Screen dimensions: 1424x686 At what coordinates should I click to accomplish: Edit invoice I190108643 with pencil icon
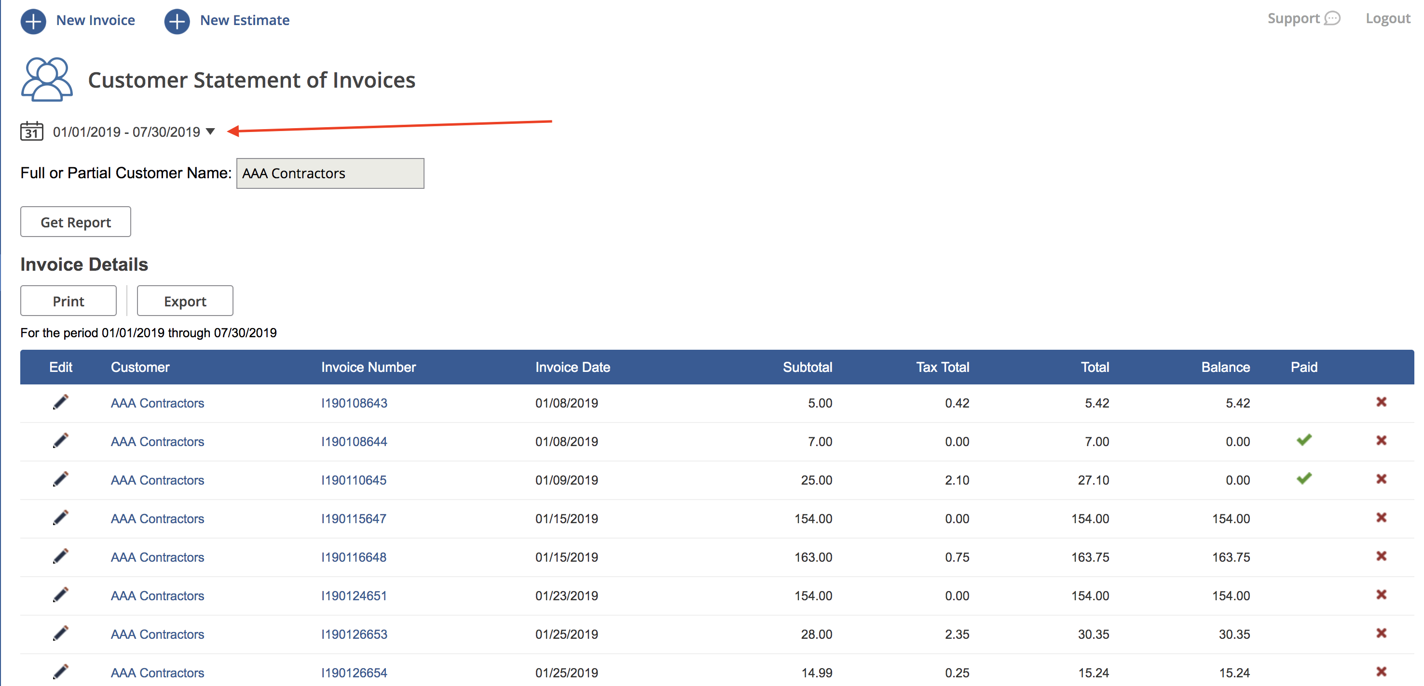tap(61, 402)
